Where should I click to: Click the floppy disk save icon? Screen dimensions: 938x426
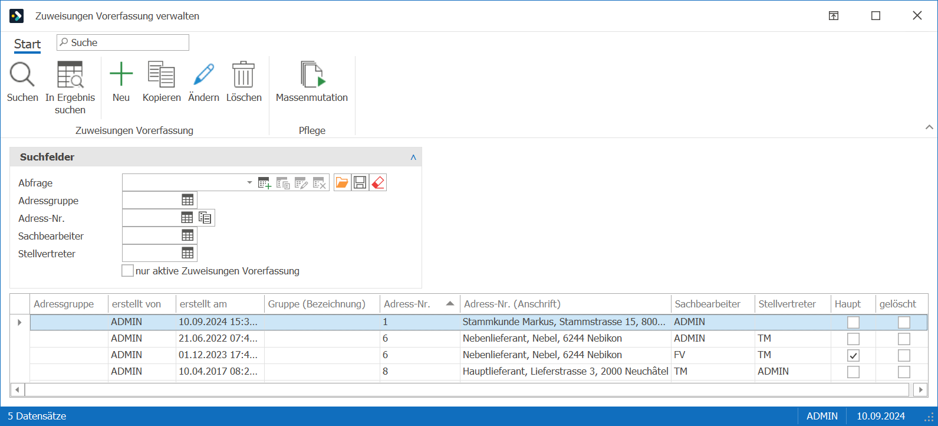pos(360,183)
